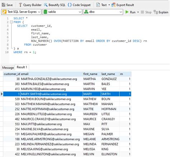
Task: Click the ROW_NUMBER() line in SQL editor
Action: (x=89, y=41)
